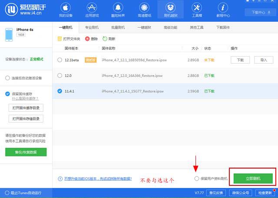Click the i4 爱思助手 logo
Viewport: 278px width, 198px height.
tap(25, 10)
